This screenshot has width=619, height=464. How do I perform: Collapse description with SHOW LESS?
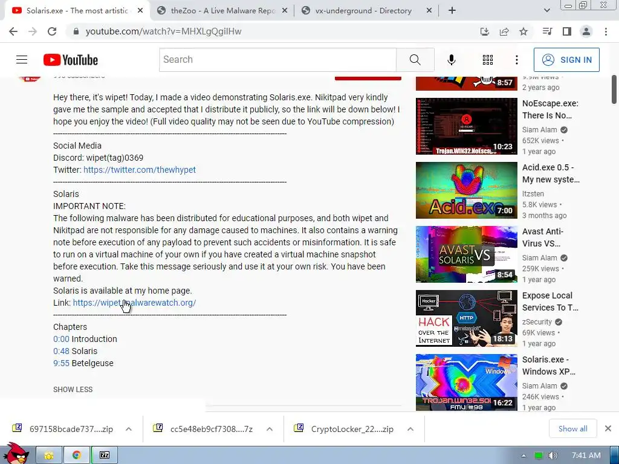coord(73,390)
